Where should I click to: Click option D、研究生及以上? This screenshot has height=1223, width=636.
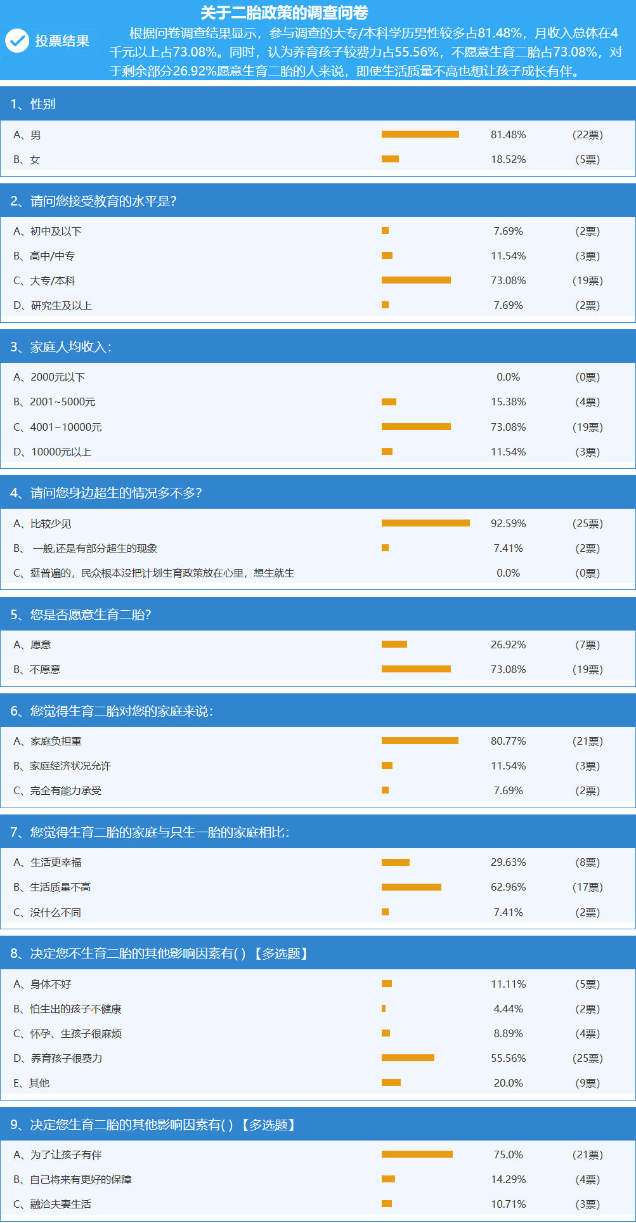point(53,306)
